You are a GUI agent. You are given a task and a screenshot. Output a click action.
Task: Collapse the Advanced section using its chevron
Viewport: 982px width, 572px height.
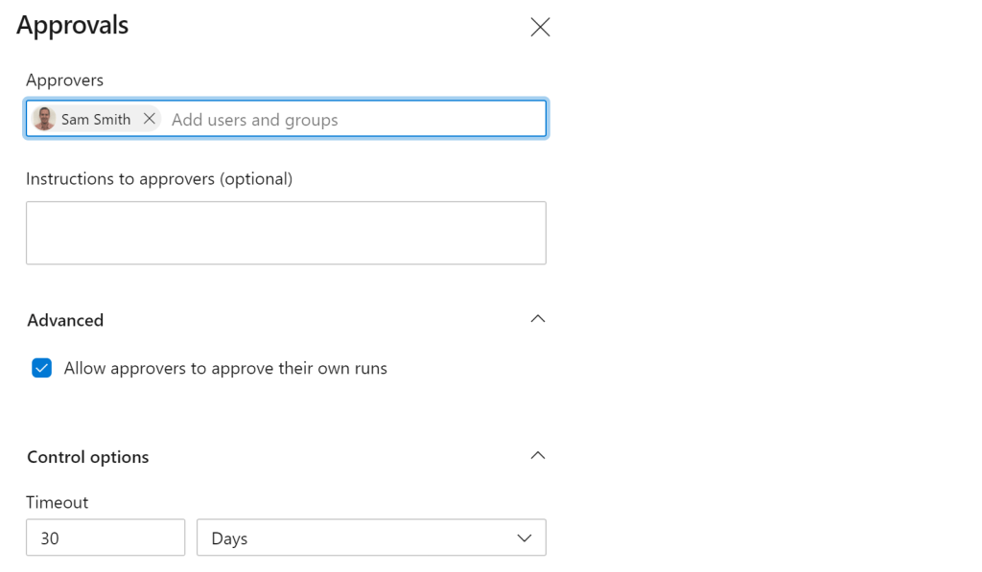click(537, 319)
